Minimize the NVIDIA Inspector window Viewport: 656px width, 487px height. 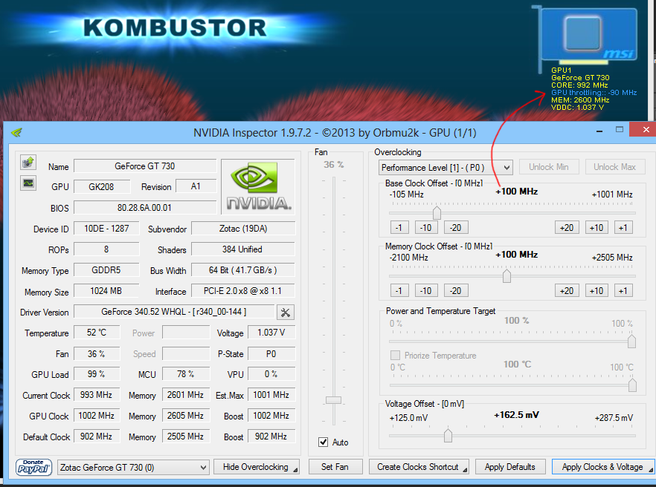599,131
